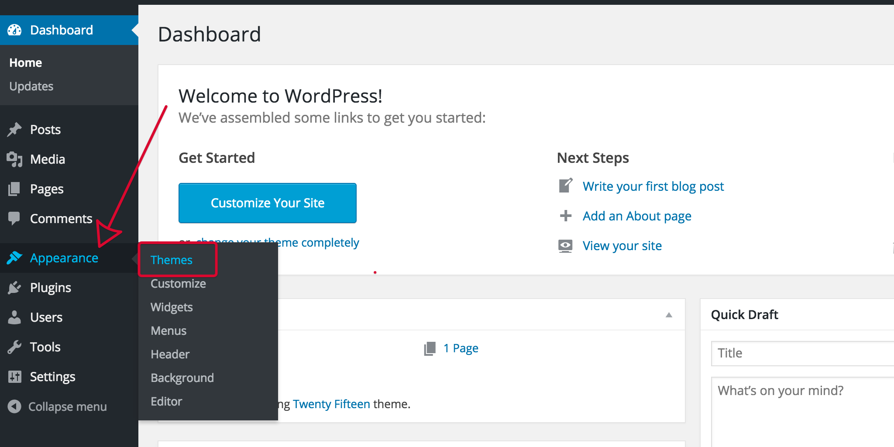This screenshot has width=894, height=447.
Task: Click the edit icon beside Write your first blog post
Action: tap(566, 186)
